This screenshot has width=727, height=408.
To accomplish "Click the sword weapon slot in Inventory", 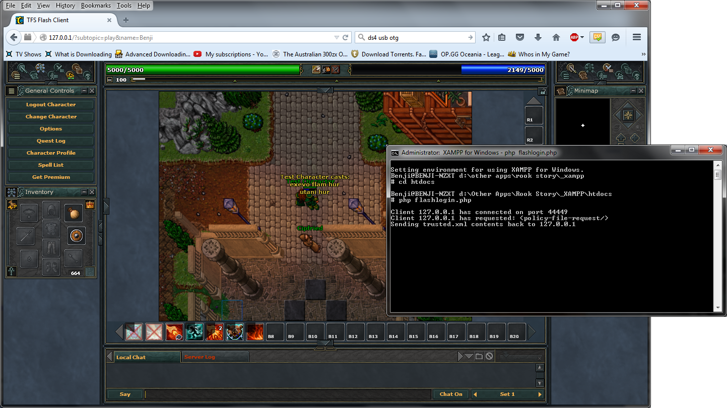I will click(x=26, y=236).
